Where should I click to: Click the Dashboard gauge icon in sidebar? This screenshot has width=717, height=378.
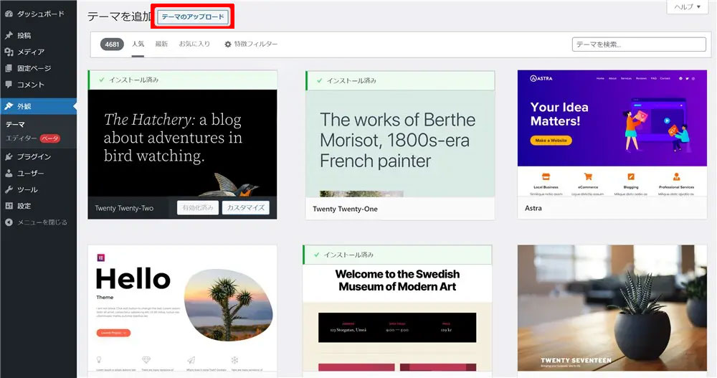click(9, 14)
